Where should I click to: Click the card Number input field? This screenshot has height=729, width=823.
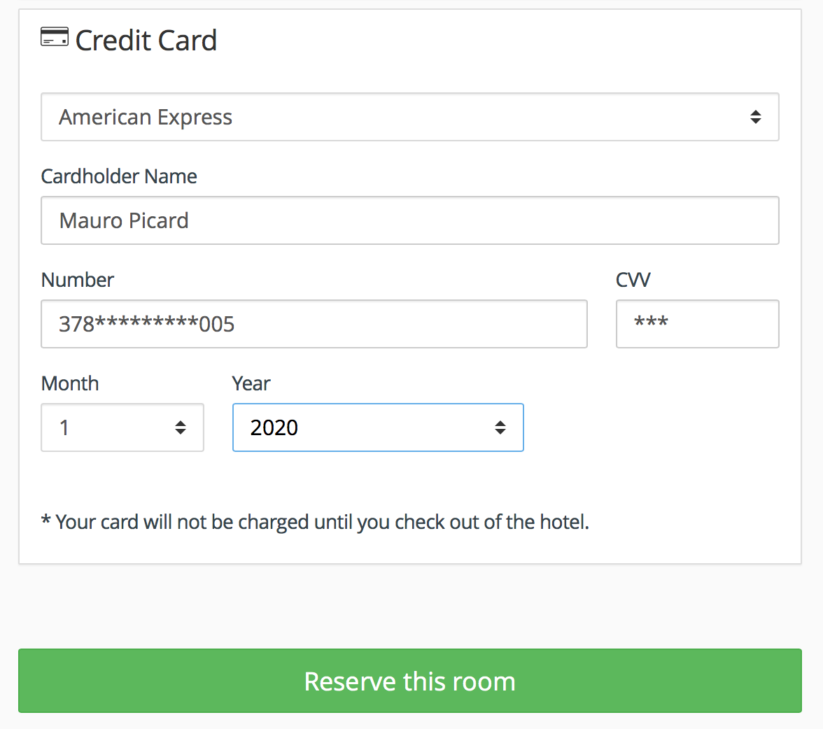coord(314,324)
